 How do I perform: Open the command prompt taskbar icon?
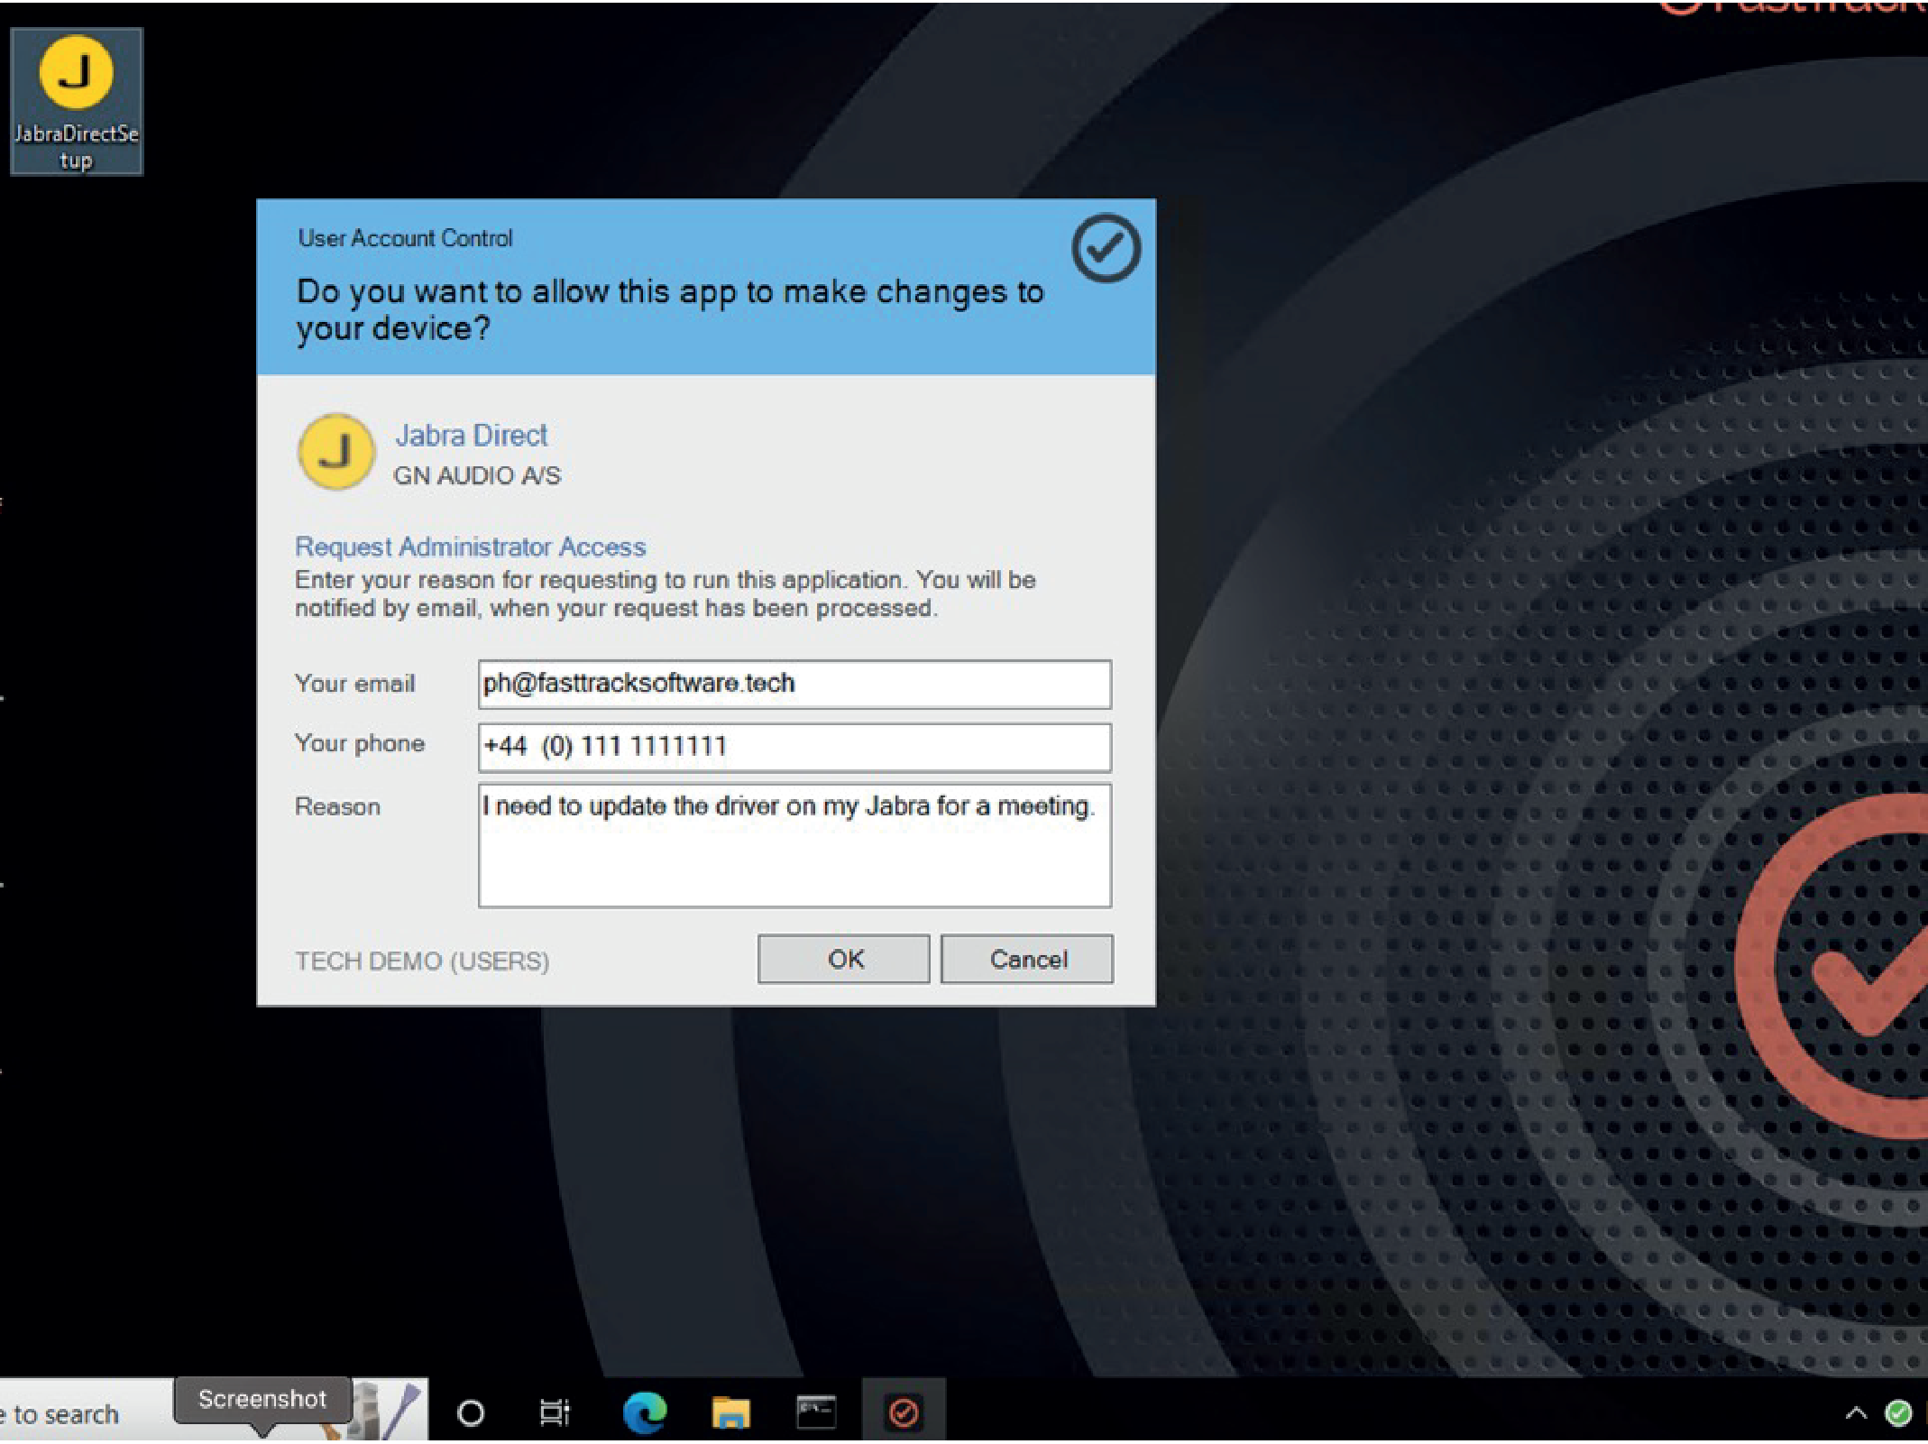click(x=815, y=1412)
